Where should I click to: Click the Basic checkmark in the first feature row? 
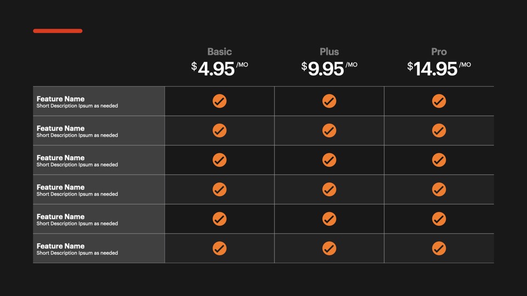coord(220,101)
